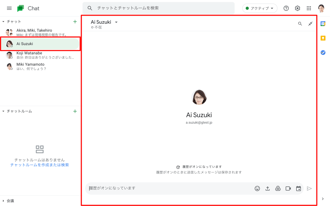
Task: Collapse the conversation to a pop-up
Action: pyautogui.click(x=310, y=24)
